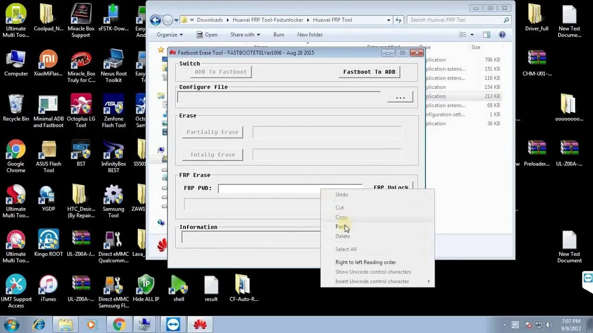Open the view options dropdown arrow
The width and height of the screenshot is (593, 333).
472,35
